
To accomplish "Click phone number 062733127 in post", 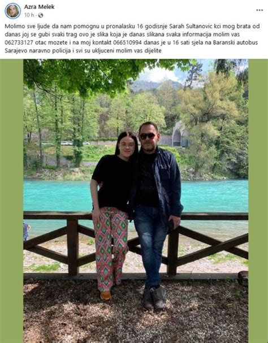I will [x=19, y=42].
